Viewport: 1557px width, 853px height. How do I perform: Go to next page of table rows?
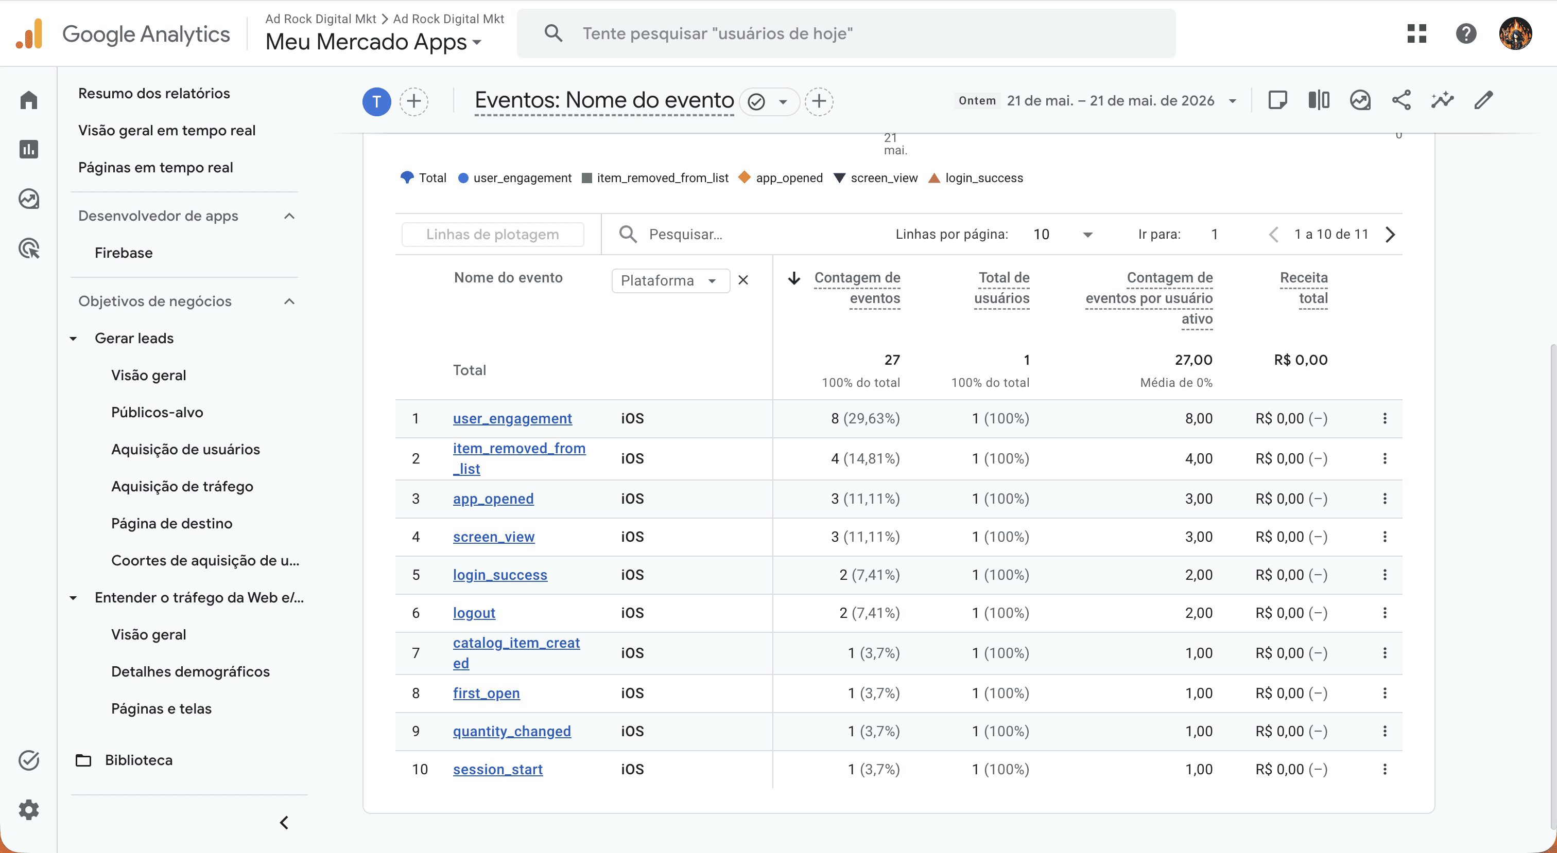tap(1390, 235)
